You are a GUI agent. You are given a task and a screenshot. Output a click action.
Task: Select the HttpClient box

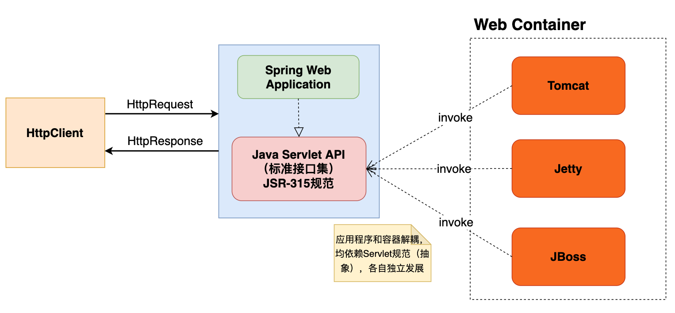point(55,133)
